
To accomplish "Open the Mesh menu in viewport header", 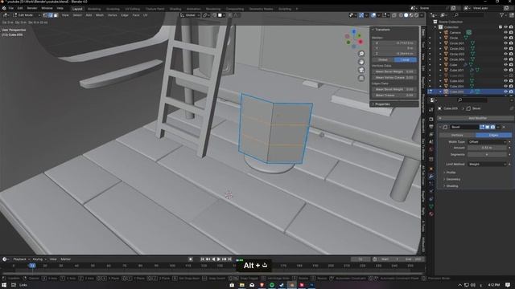I will (x=100, y=15).
